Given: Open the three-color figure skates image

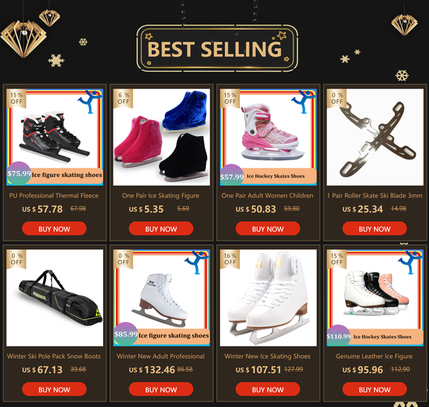Looking at the screenshot, I should click(375, 298).
